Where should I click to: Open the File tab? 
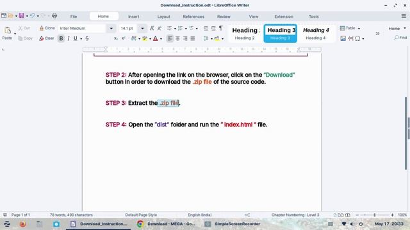(74, 17)
